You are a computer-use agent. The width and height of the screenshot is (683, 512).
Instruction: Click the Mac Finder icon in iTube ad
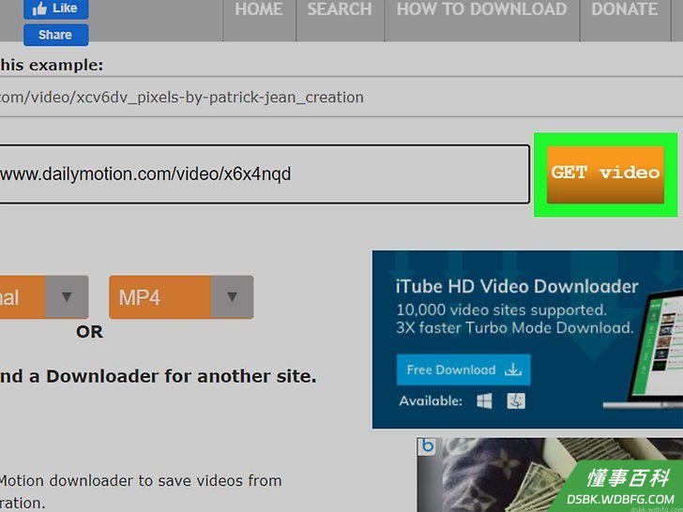516,401
